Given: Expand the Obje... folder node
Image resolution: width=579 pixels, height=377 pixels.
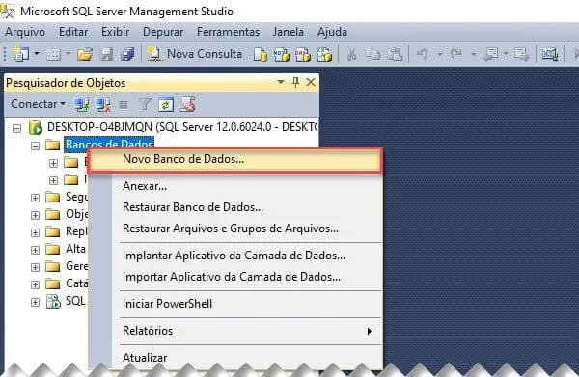Looking at the screenshot, I should coord(35,215).
